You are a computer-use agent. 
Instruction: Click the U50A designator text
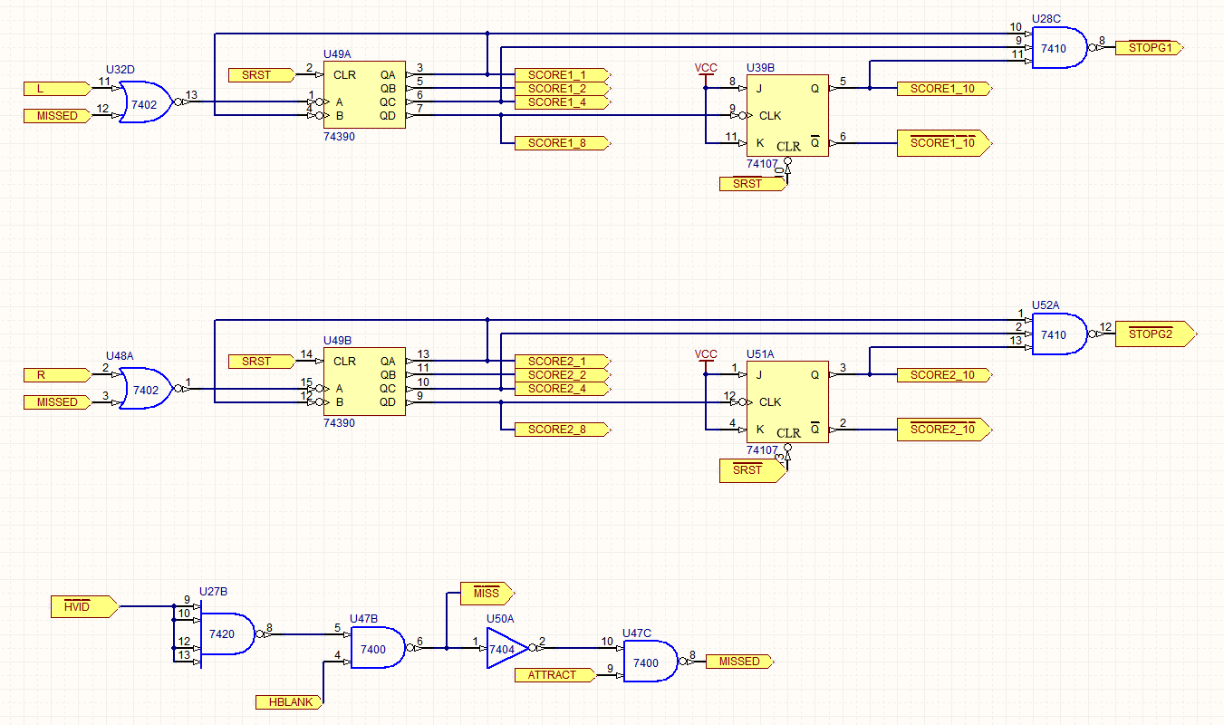coord(500,619)
